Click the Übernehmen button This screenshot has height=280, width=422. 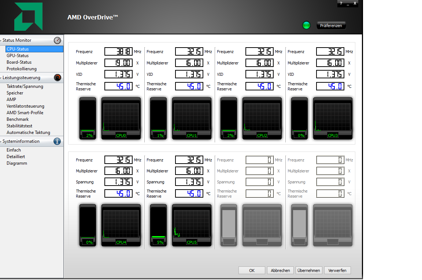[x=309, y=270]
